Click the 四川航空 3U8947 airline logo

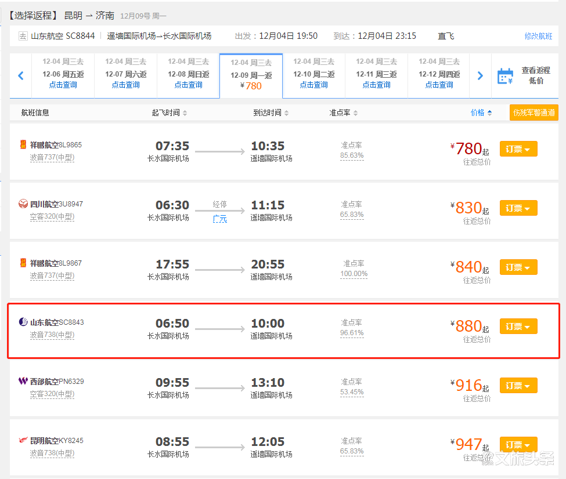tap(23, 204)
